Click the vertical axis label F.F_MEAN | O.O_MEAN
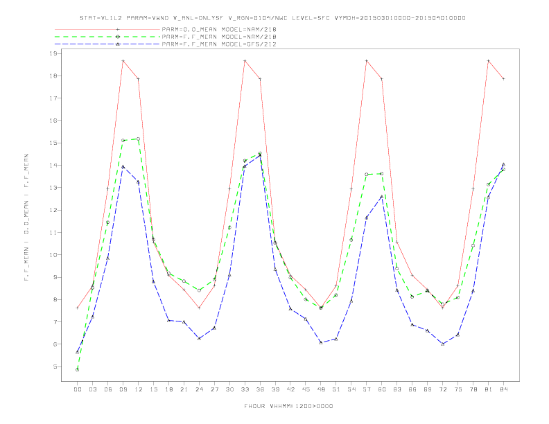 pyautogui.click(x=26, y=218)
